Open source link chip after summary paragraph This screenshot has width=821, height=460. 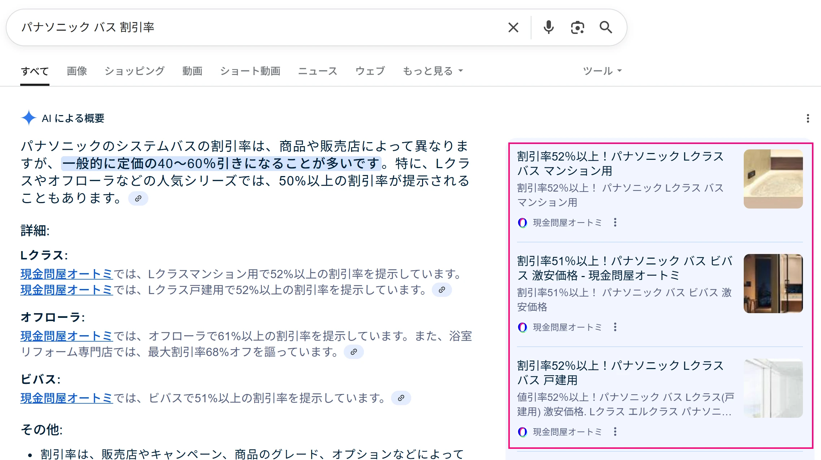click(x=138, y=198)
